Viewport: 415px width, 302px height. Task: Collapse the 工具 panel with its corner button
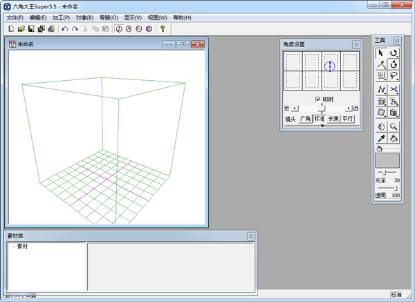coord(396,40)
